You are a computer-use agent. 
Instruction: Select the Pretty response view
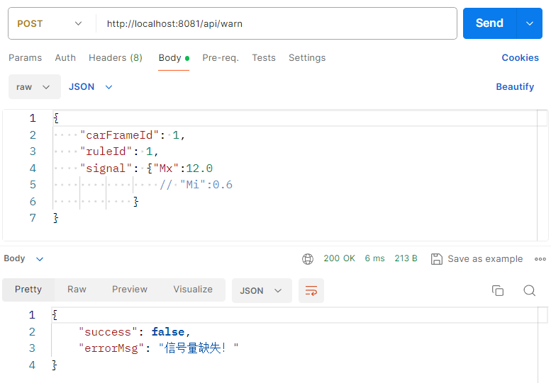point(28,290)
